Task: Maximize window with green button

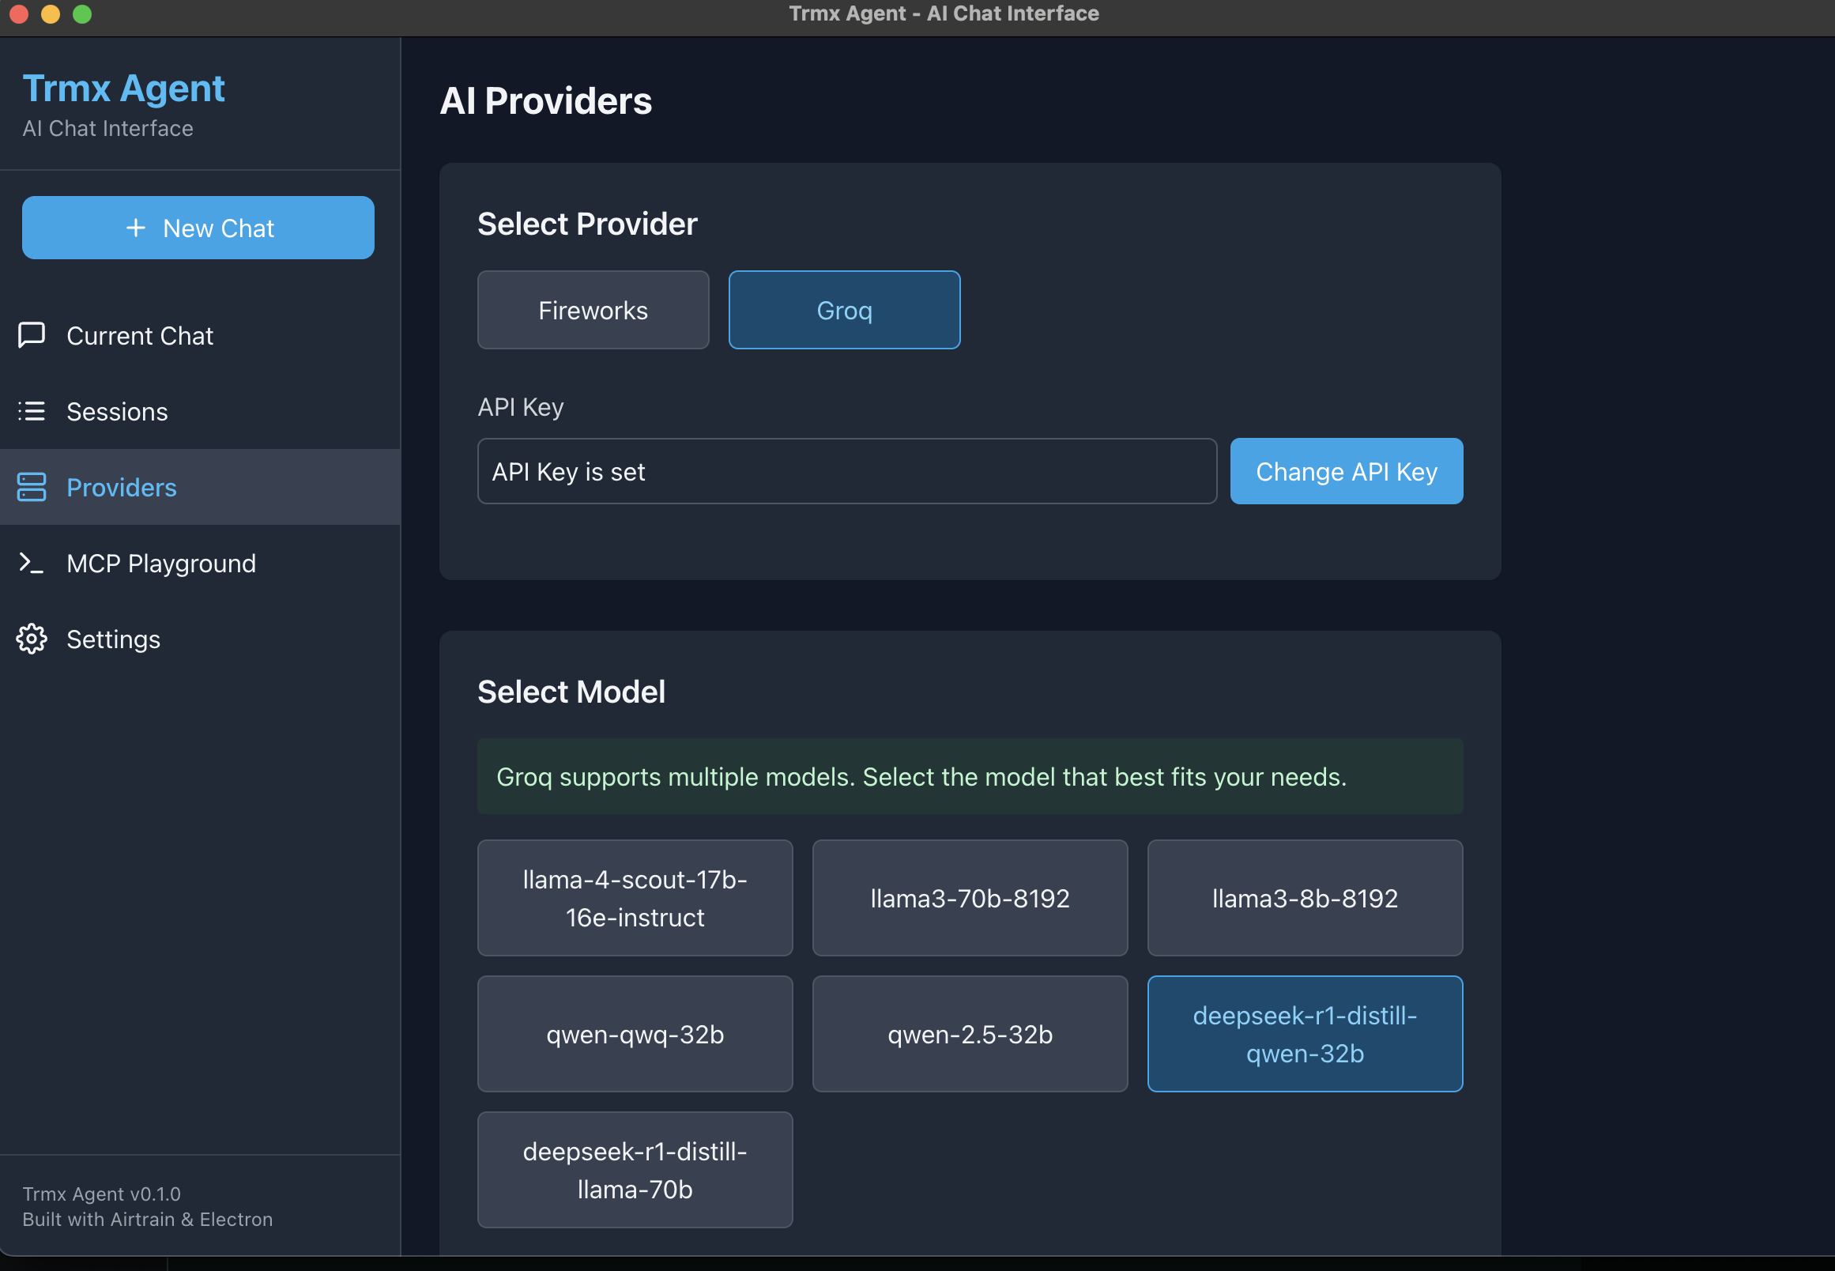Action: pos(82,13)
